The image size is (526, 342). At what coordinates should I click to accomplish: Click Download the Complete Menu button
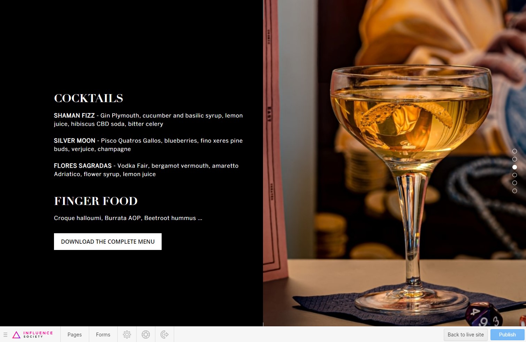click(108, 242)
